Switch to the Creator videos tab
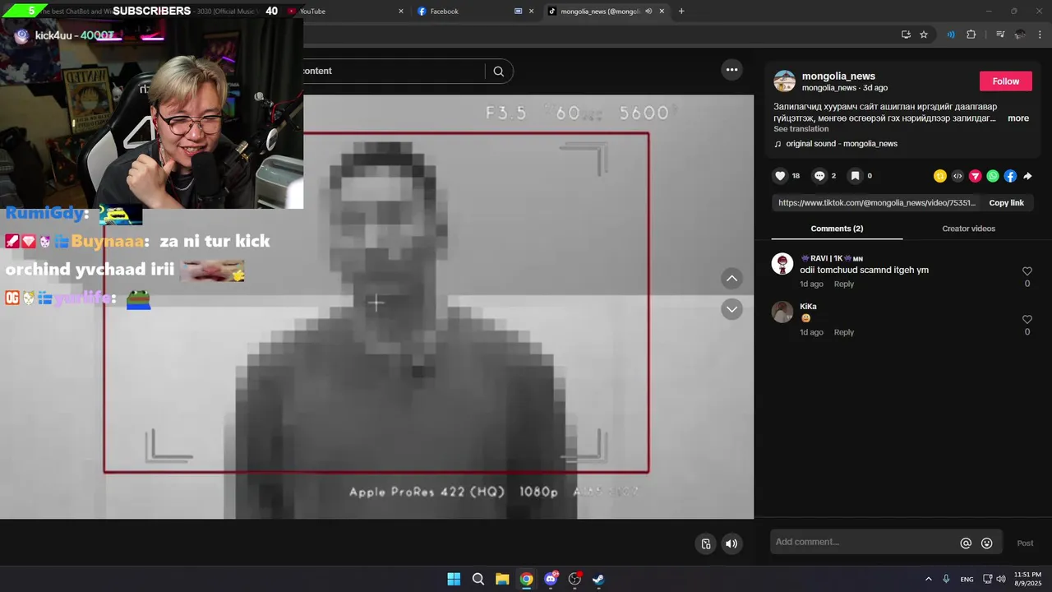This screenshot has width=1052, height=592. click(x=968, y=229)
